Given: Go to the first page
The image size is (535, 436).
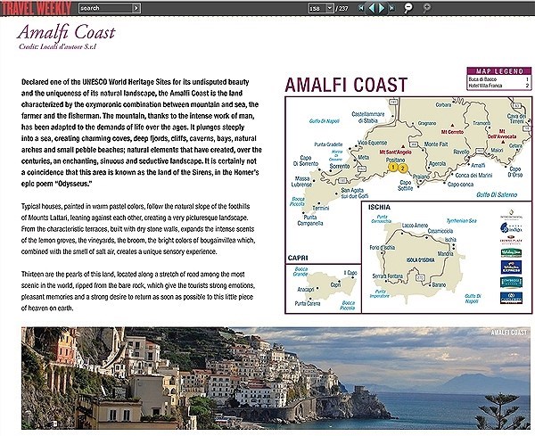Looking at the screenshot, I should click(x=361, y=8).
